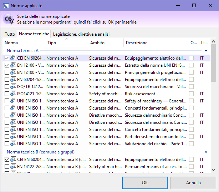Toggle the O... column checkbox in the 'Permanent means of access' row
The width and height of the screenshot is (219, 192).
tap(191, 166)
